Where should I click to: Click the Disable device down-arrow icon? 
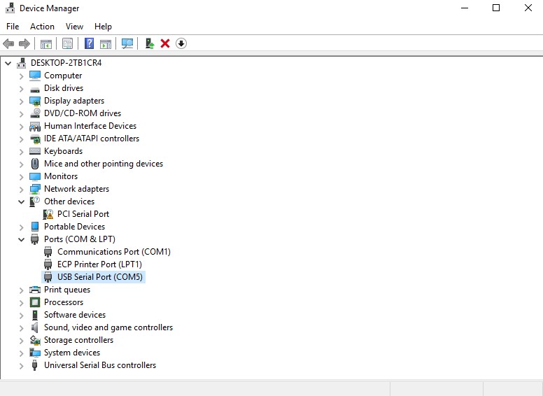tap(181, 43)
